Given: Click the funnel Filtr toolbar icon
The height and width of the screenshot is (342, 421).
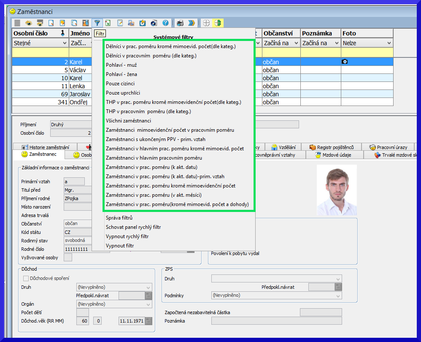Looking at the screenshot, I should click(x=97, y=23).
